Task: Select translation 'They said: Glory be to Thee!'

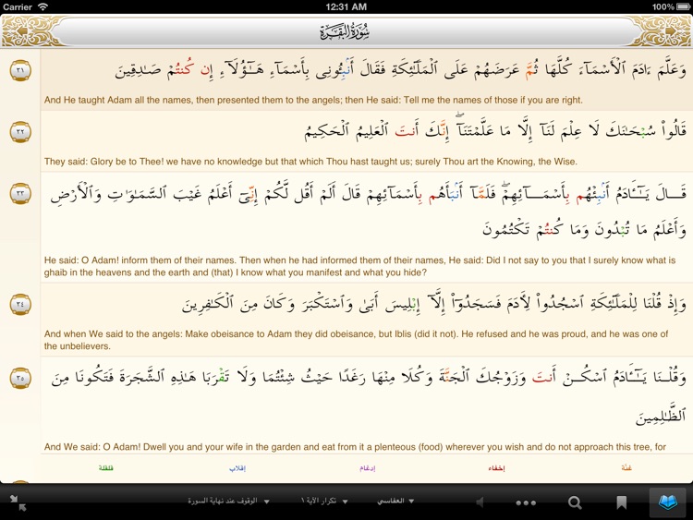Action: 310,162
